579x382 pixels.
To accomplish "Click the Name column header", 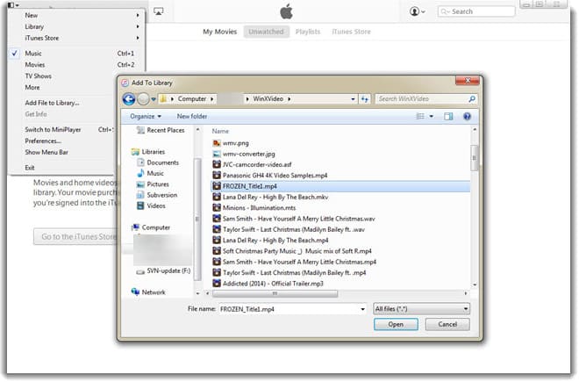I will click(x=220, y=131).
